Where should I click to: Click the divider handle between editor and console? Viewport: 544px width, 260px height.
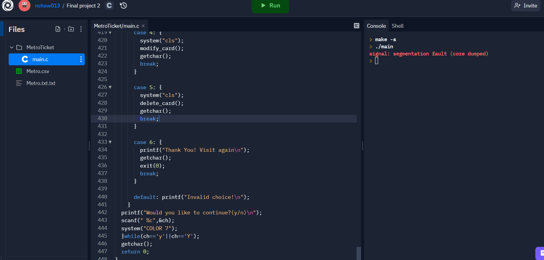click(363, 146)
